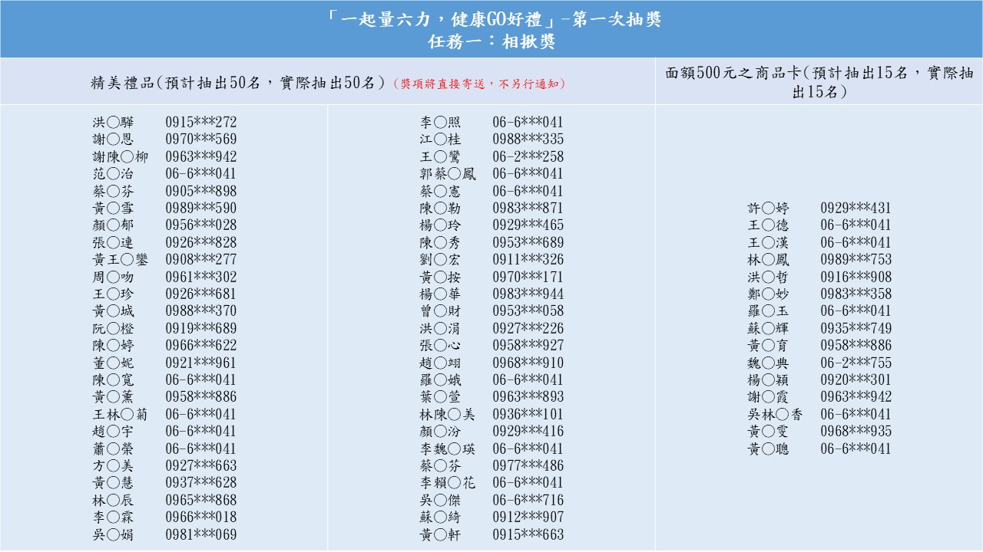Select phone number 0981***069

point(201,534)
